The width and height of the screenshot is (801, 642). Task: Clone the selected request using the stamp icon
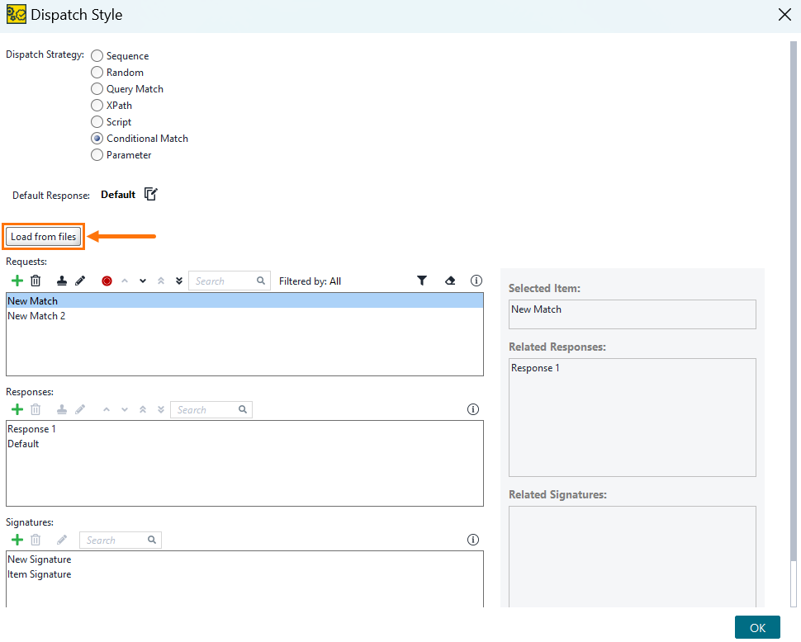61,281
